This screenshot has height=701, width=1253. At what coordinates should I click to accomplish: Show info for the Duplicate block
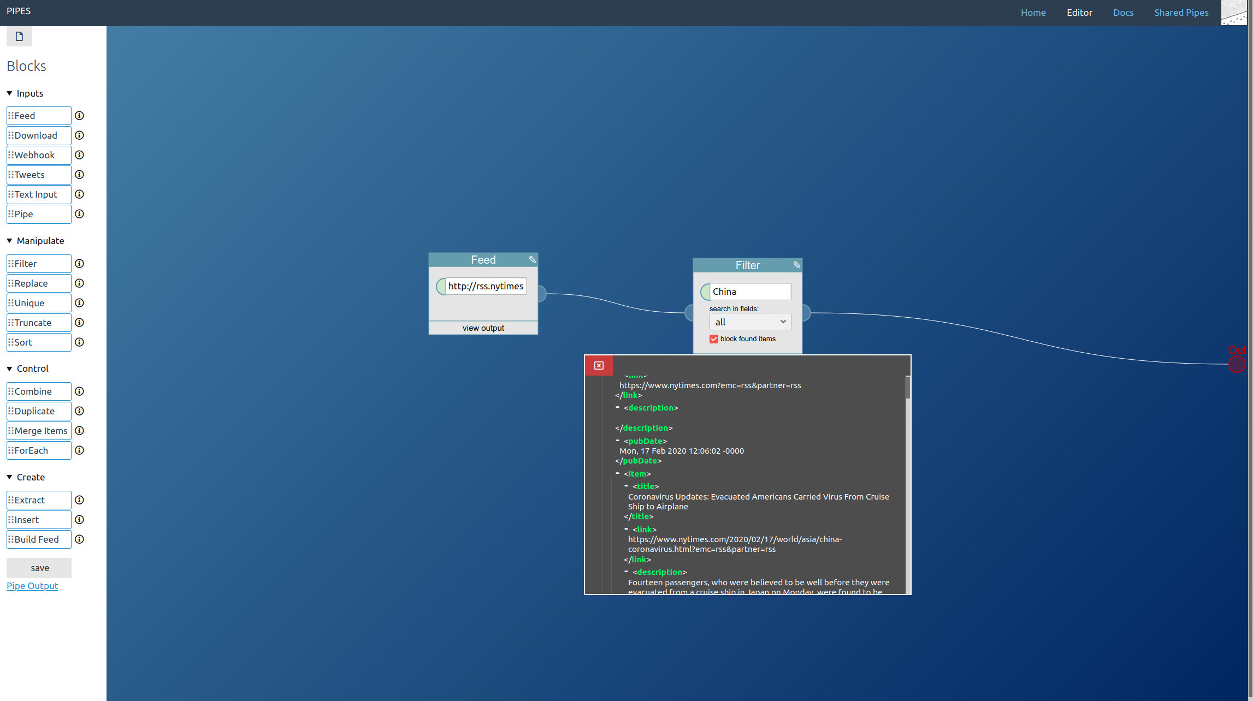coord(79,411)
